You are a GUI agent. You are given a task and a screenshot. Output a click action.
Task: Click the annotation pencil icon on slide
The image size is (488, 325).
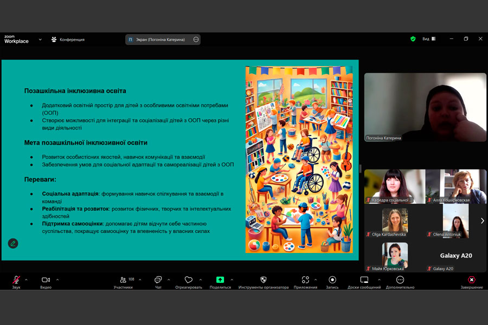13,243
